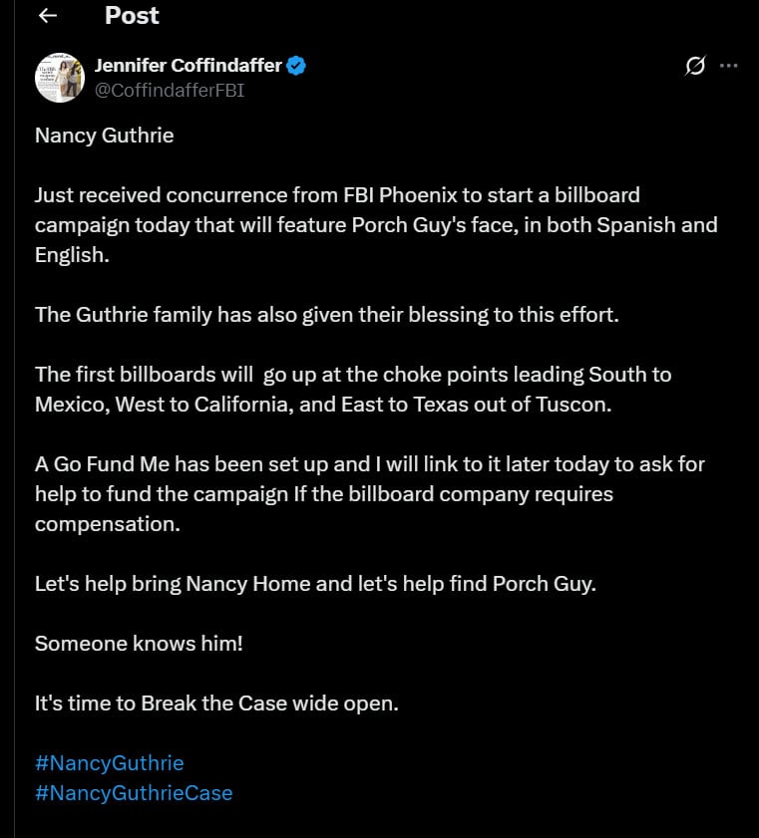Follow the #NancyGuthrieCase hashtag link
The image size is (759, 838).
[x=134, y=793]
